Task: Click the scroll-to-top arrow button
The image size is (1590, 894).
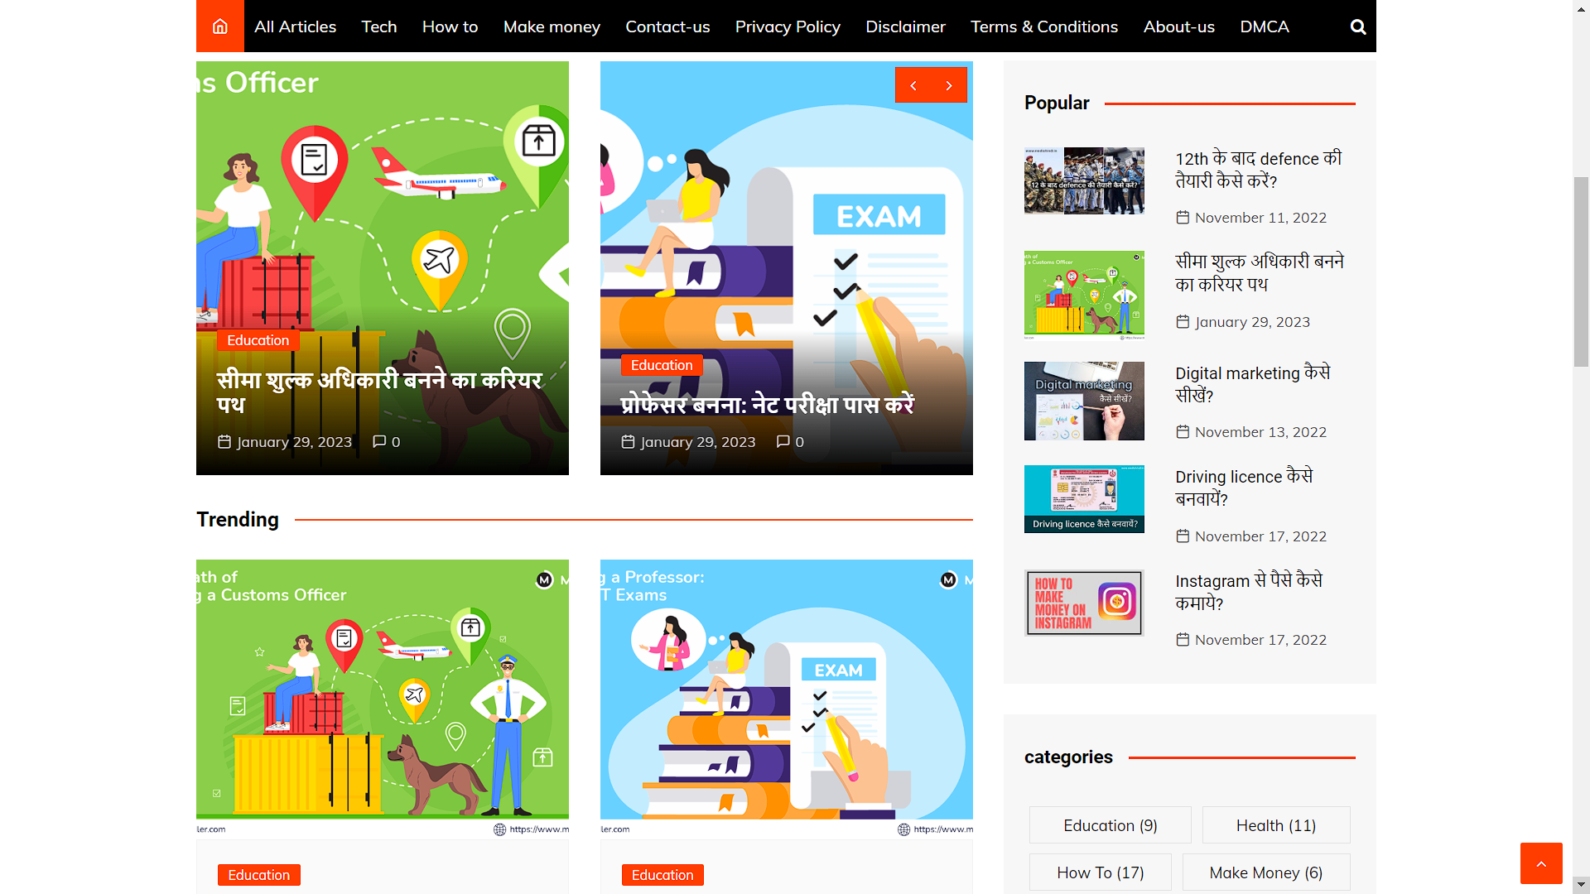Action: (x=1541, y=863)
